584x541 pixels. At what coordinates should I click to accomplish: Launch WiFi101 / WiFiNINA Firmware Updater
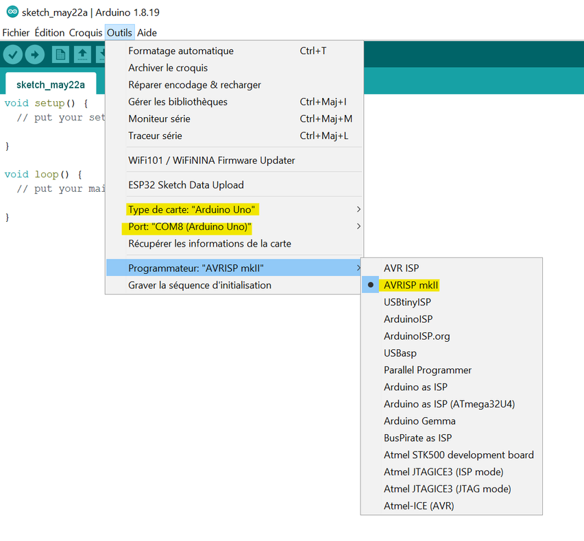[x=212, y=160]
